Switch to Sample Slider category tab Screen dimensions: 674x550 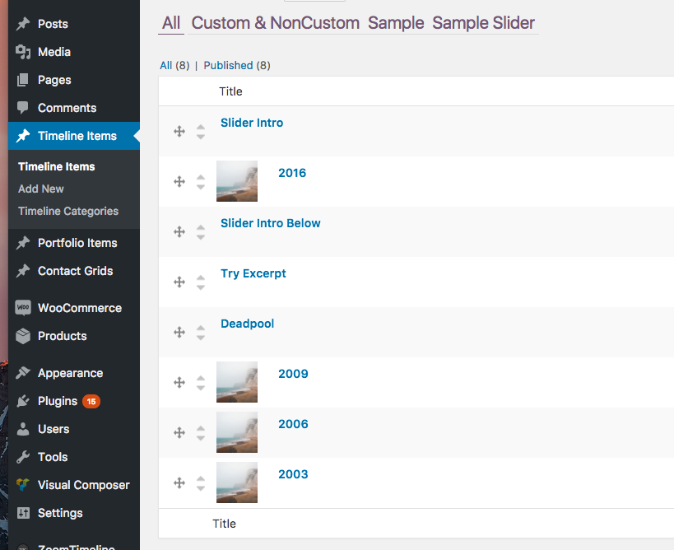coord(483,23)
